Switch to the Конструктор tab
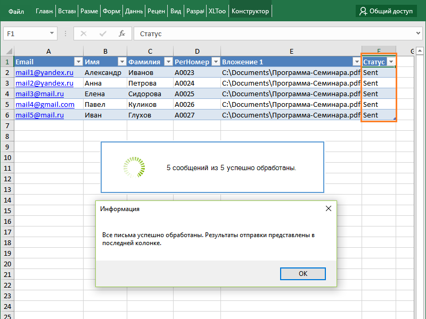The width and height of the screenshot is (426, 319). point(250,11)
